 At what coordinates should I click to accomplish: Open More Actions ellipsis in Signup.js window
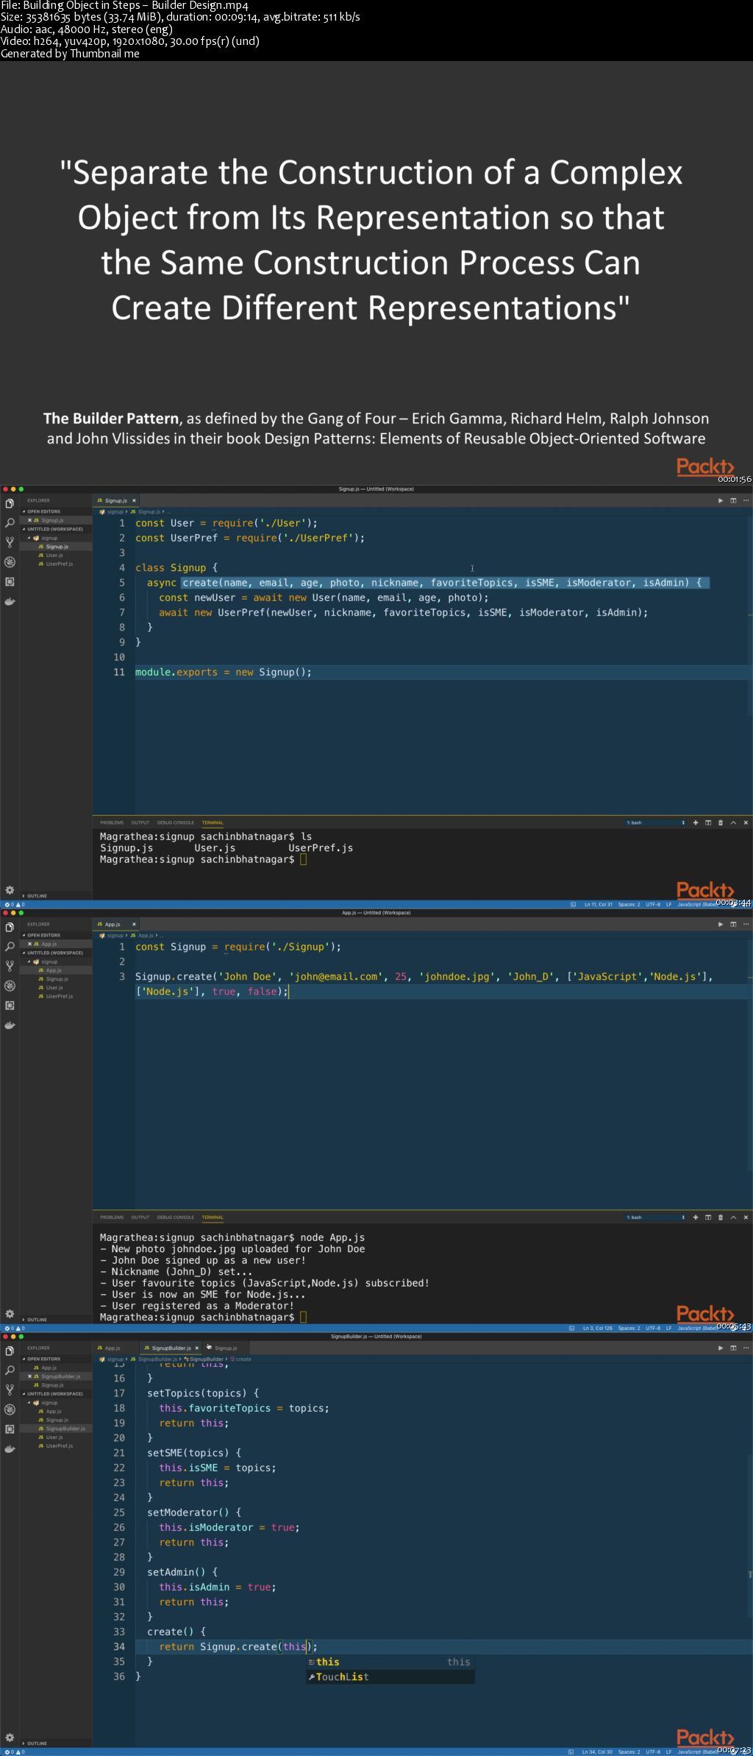[x=746, y=500]
